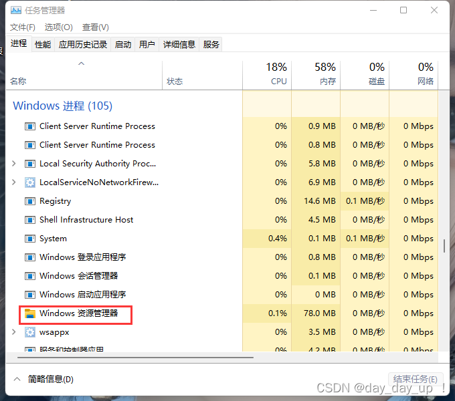Image resolution: width=455 pixels, height=401 pixels.
Task: Close the 任务管理器 window
Action: 434,11
